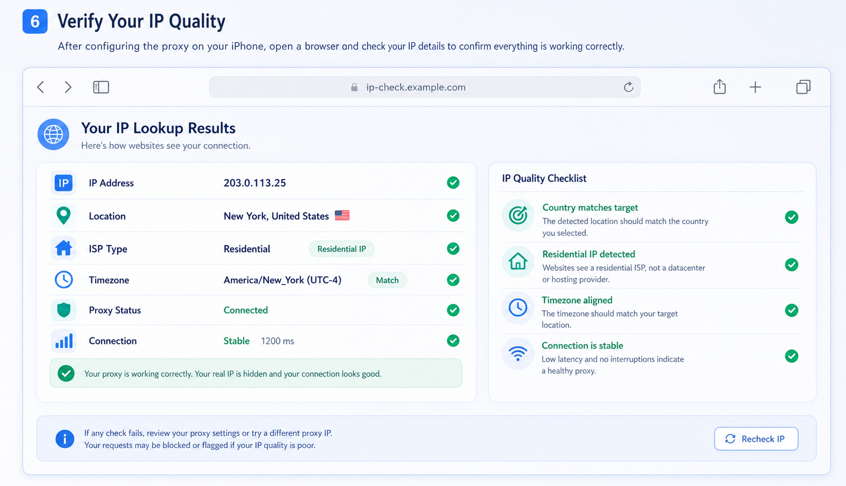Click the green check on Location row
The image size is (846, 486).
(453, 216)
